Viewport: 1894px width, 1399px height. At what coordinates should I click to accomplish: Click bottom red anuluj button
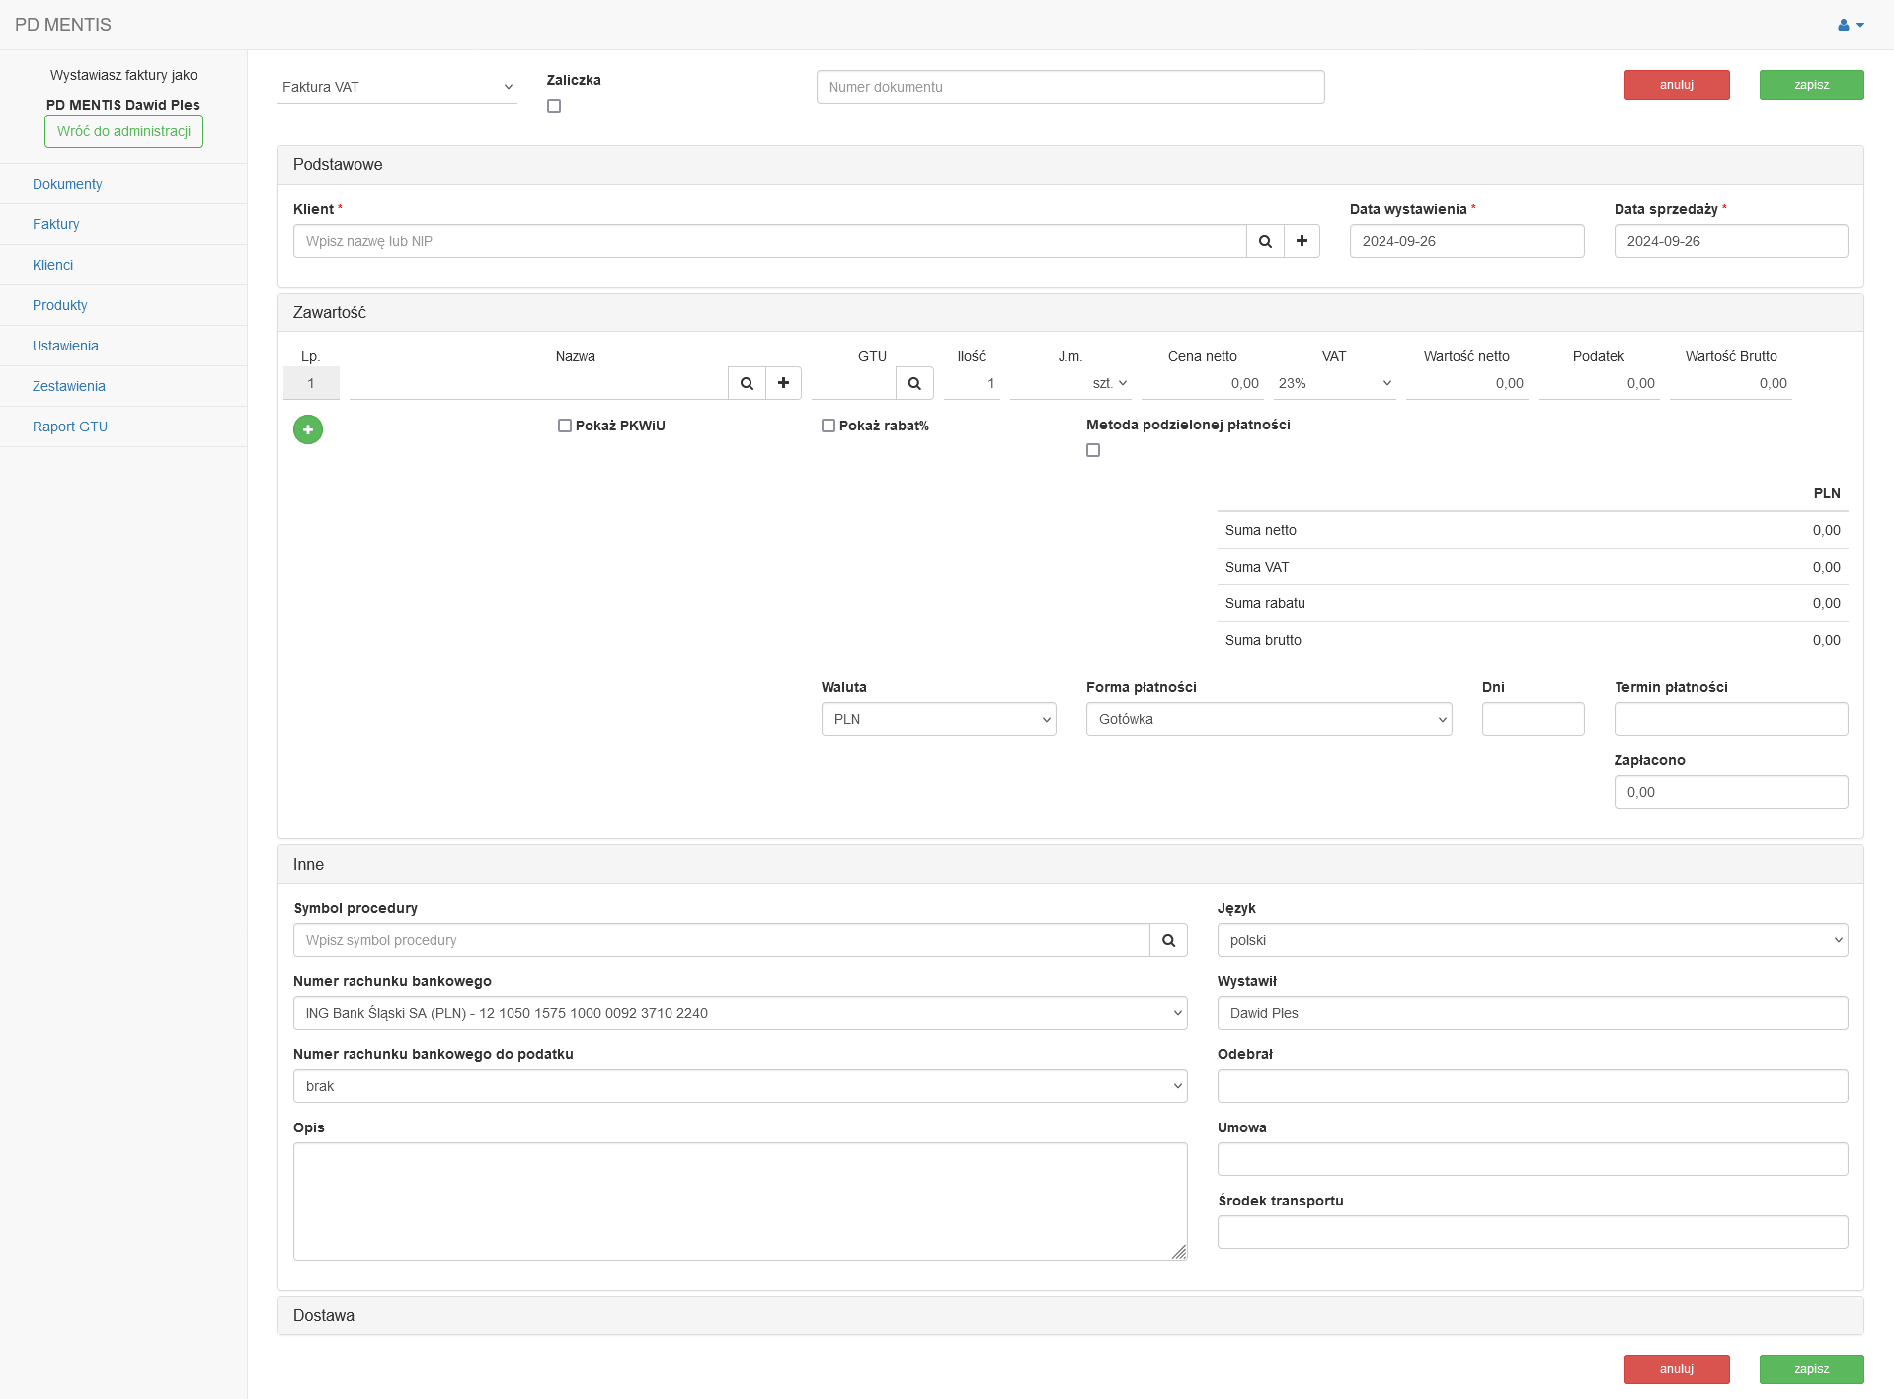click(1677, 1369)
